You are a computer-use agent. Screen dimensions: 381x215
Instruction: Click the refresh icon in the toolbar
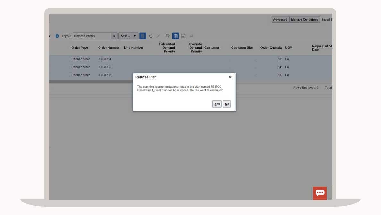(x=151, y=36)
